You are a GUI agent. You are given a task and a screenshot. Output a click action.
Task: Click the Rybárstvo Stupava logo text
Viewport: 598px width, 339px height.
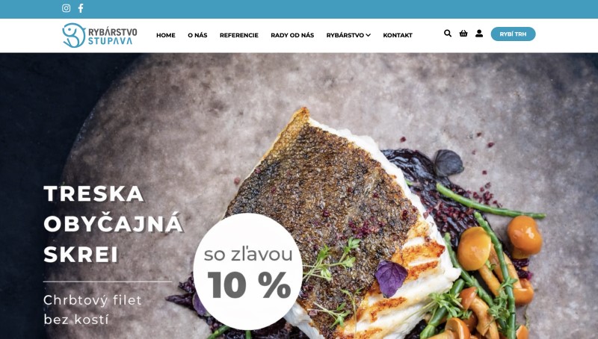tap(113, 36)
